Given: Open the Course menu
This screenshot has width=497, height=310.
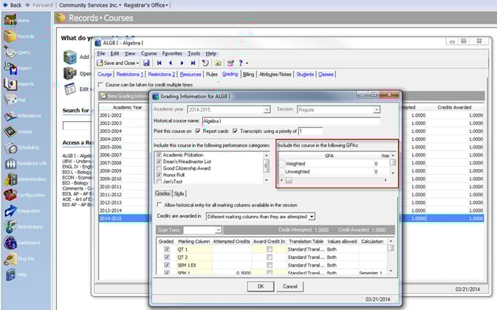Looking at the screenshot, I should [x=149, y=53].
